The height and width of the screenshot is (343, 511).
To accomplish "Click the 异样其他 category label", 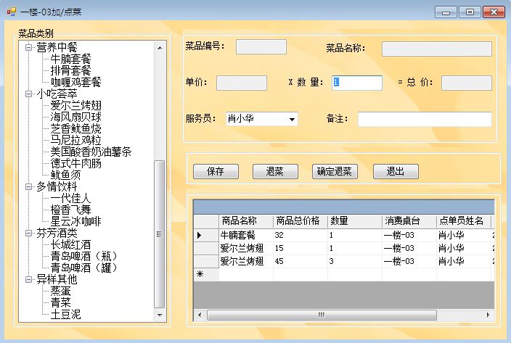I will pos(57,279).
